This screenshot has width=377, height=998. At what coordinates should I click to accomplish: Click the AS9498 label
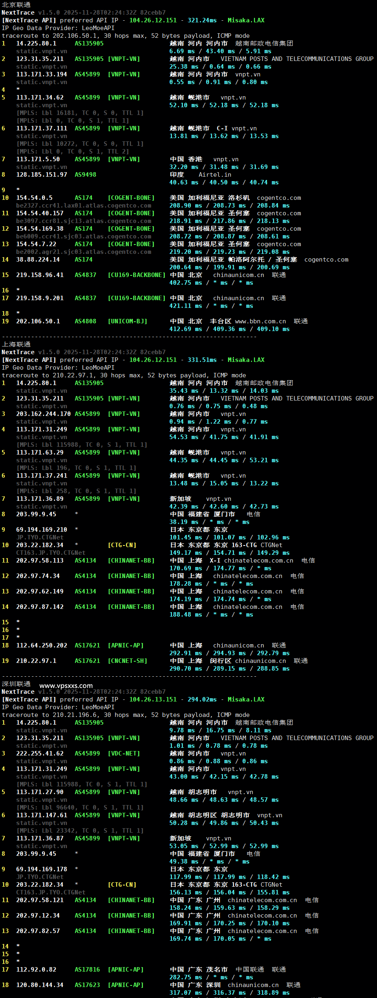(x=86, y=175)
